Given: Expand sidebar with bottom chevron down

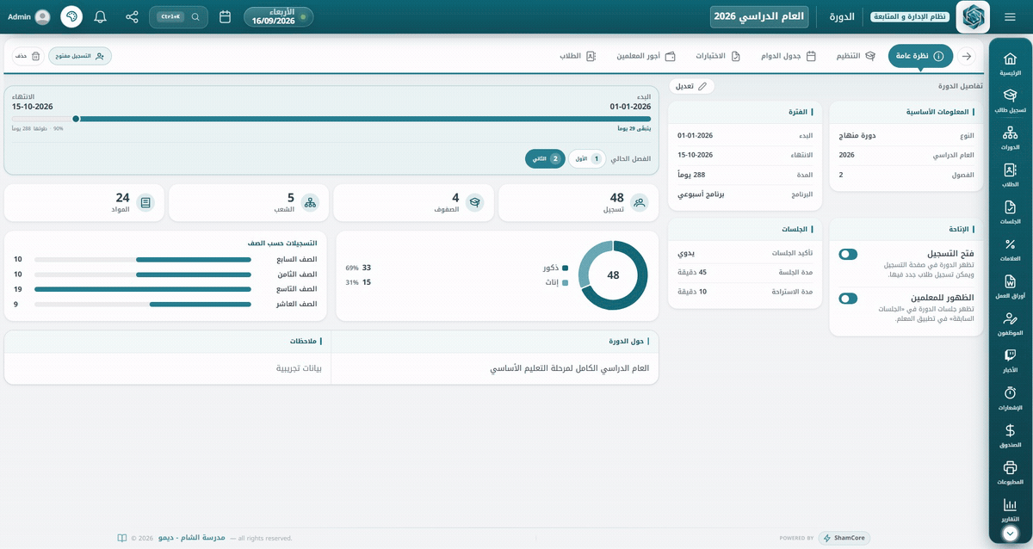Looking at the screenshot, I should pos(1011,534).
